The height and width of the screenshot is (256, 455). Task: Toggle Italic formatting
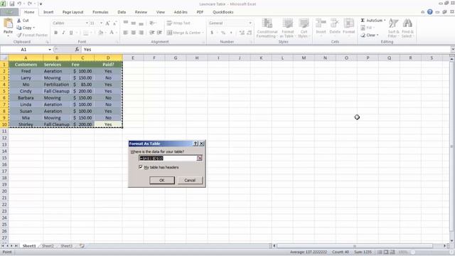63,33
